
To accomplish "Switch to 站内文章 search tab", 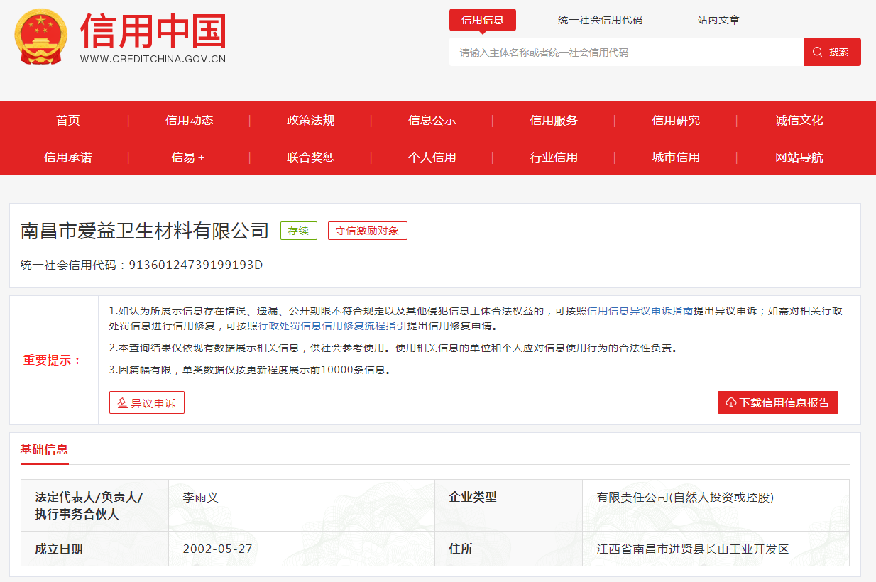I will click(718, 20).
